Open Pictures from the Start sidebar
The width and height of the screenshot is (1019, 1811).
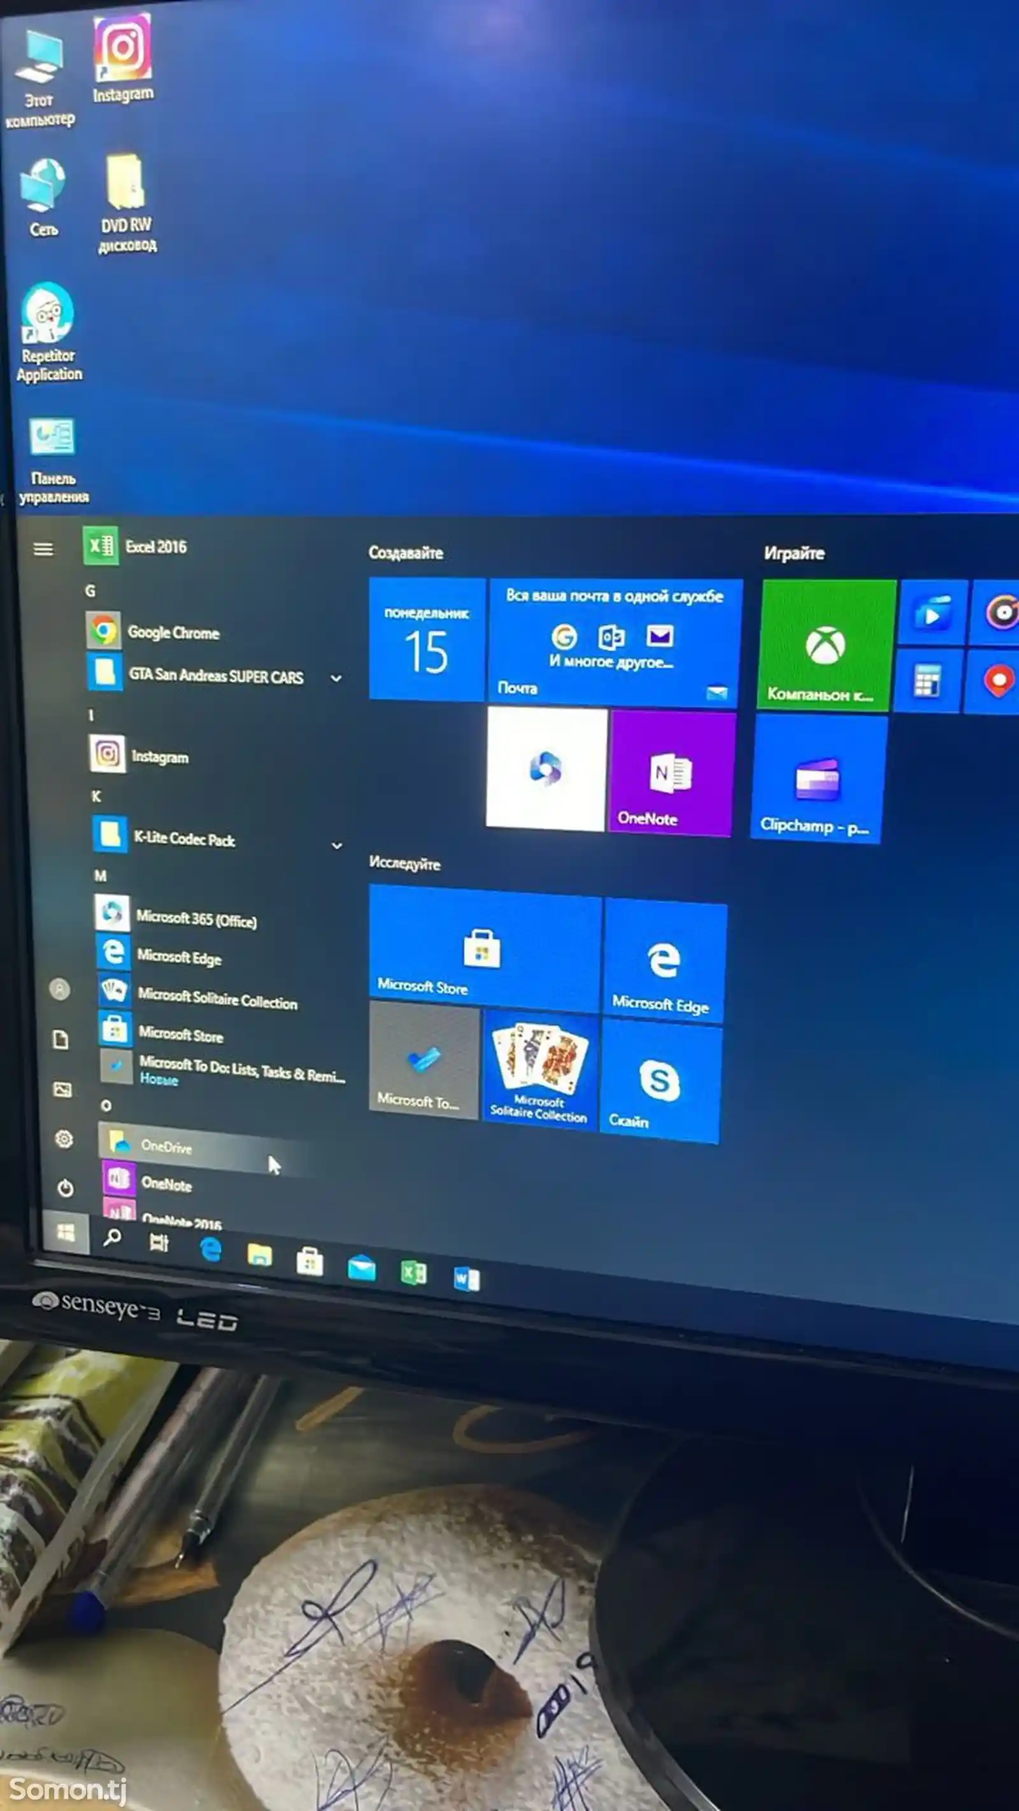click(x=62, y=1090)
